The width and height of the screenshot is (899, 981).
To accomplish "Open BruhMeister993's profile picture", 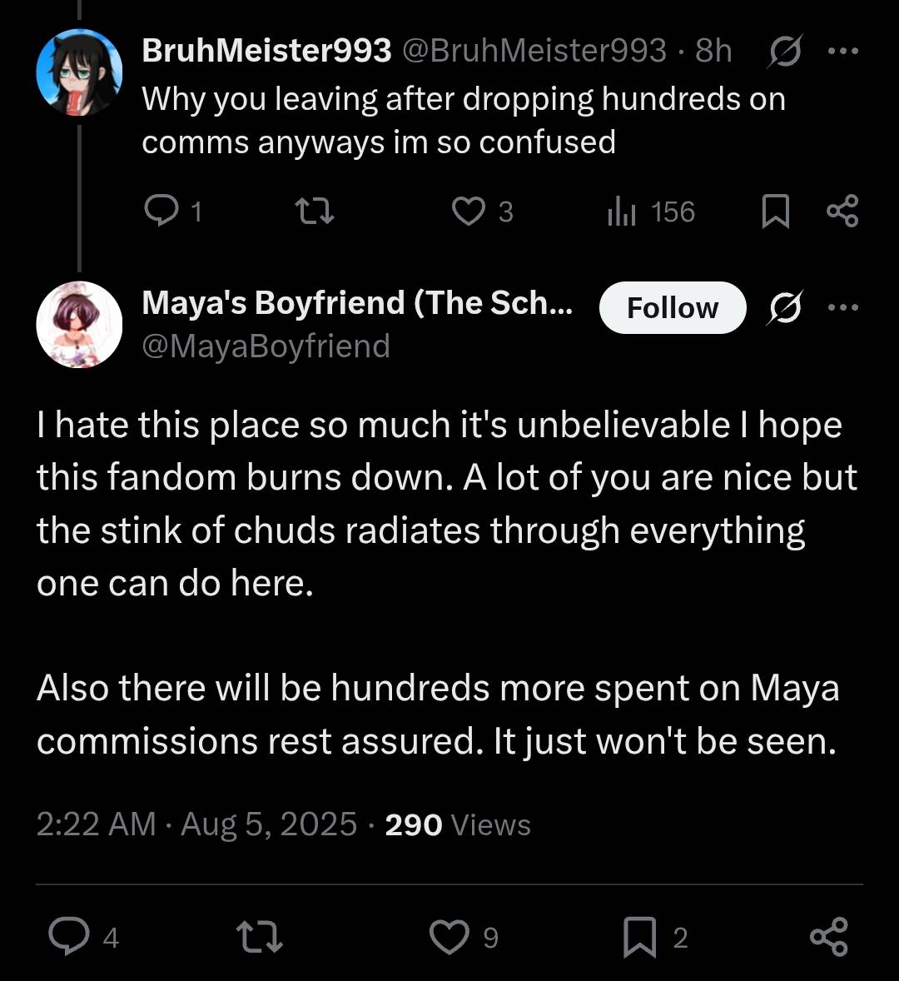I will pyautogui.click(x=79, y=72).
